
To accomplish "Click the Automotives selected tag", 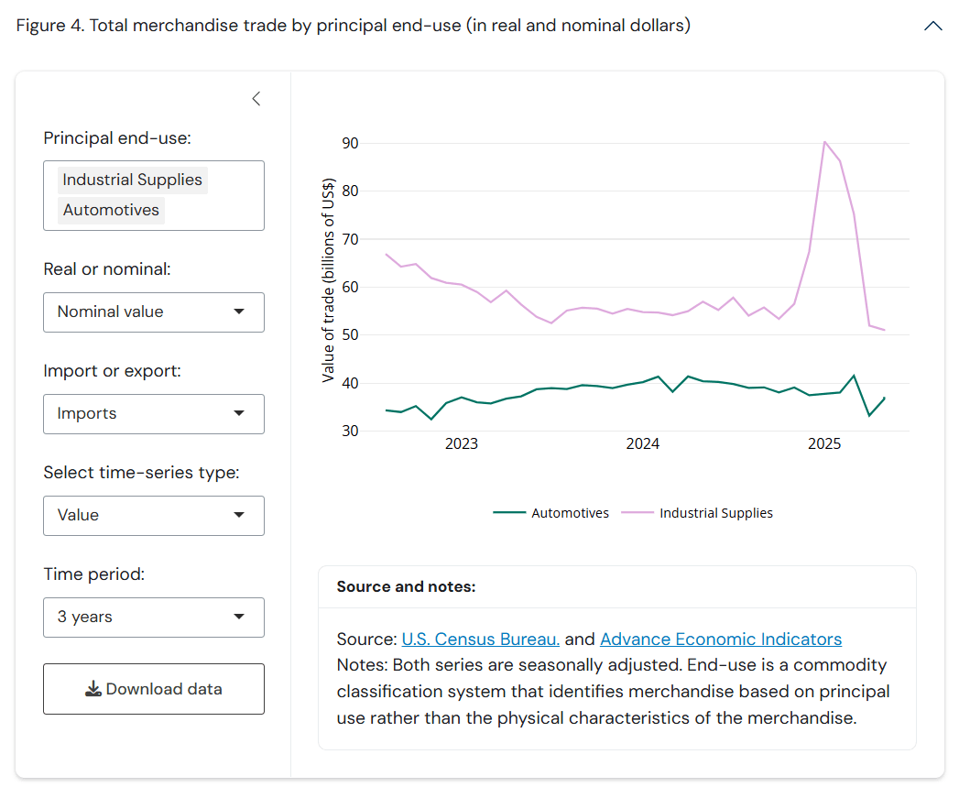I will click(111, 210).
